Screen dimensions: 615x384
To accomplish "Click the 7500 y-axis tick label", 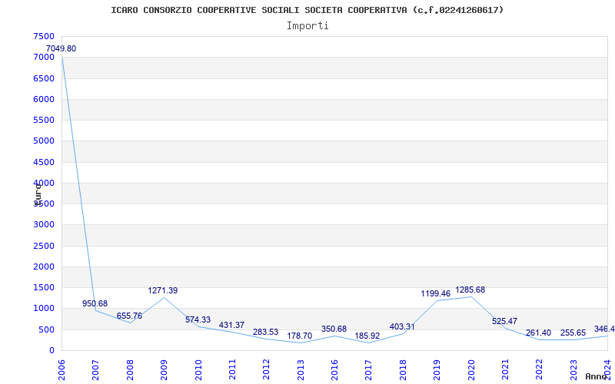I will pyautogui.click(x=44, y=37).
